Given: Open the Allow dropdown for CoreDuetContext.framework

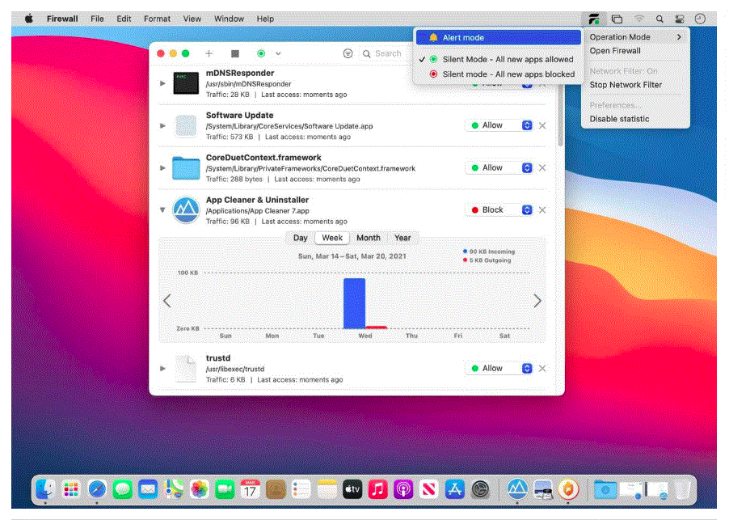Looking at the screenshot, I should [499, 168].
